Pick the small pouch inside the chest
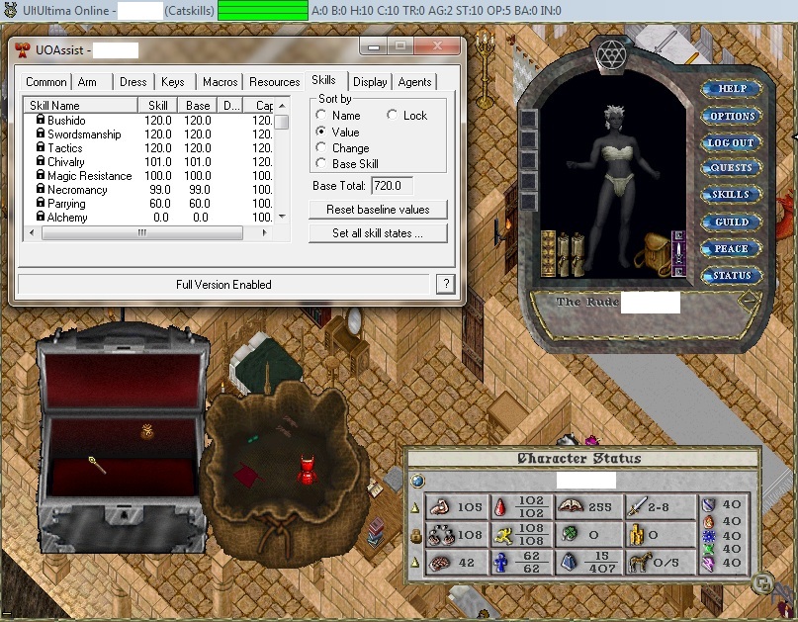Image resolution: width=798 pixels, height=622 pixels. point(147,431)
